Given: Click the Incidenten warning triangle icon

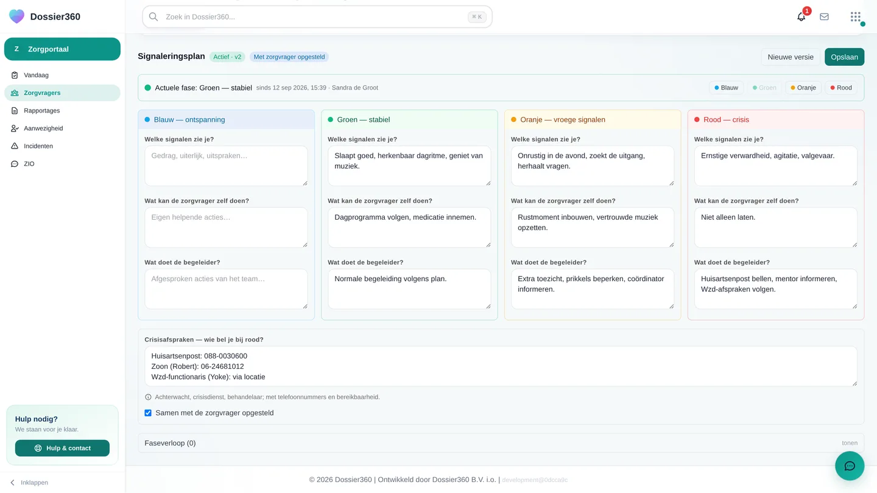Looking at the screenshot, I should point(15,146).
